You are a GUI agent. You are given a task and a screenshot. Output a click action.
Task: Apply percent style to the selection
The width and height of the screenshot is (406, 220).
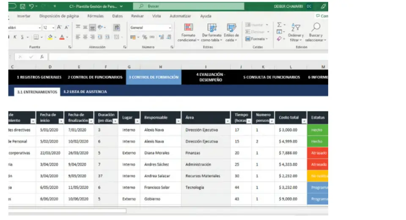click(x=145, y=37)
